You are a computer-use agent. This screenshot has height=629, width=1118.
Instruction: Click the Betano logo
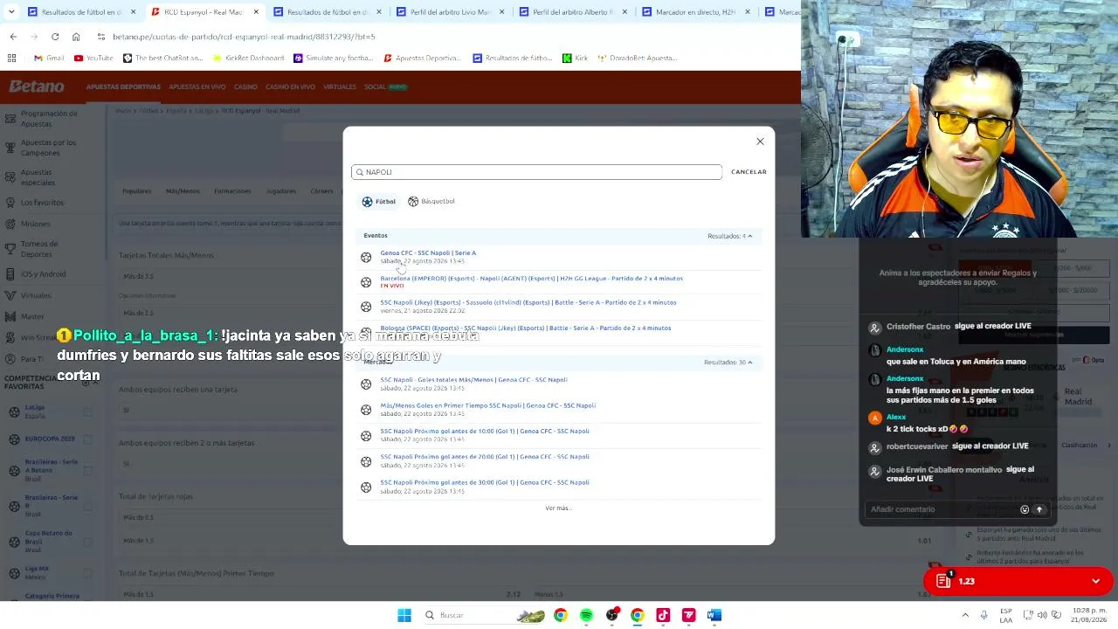[x=37, y=86]
